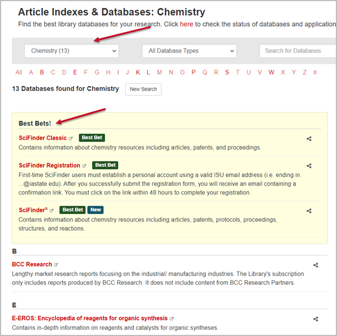Click the 'Best Bets!' section heading
The height and width of the screenshot is (336, 337).
[x=35, y=124]
